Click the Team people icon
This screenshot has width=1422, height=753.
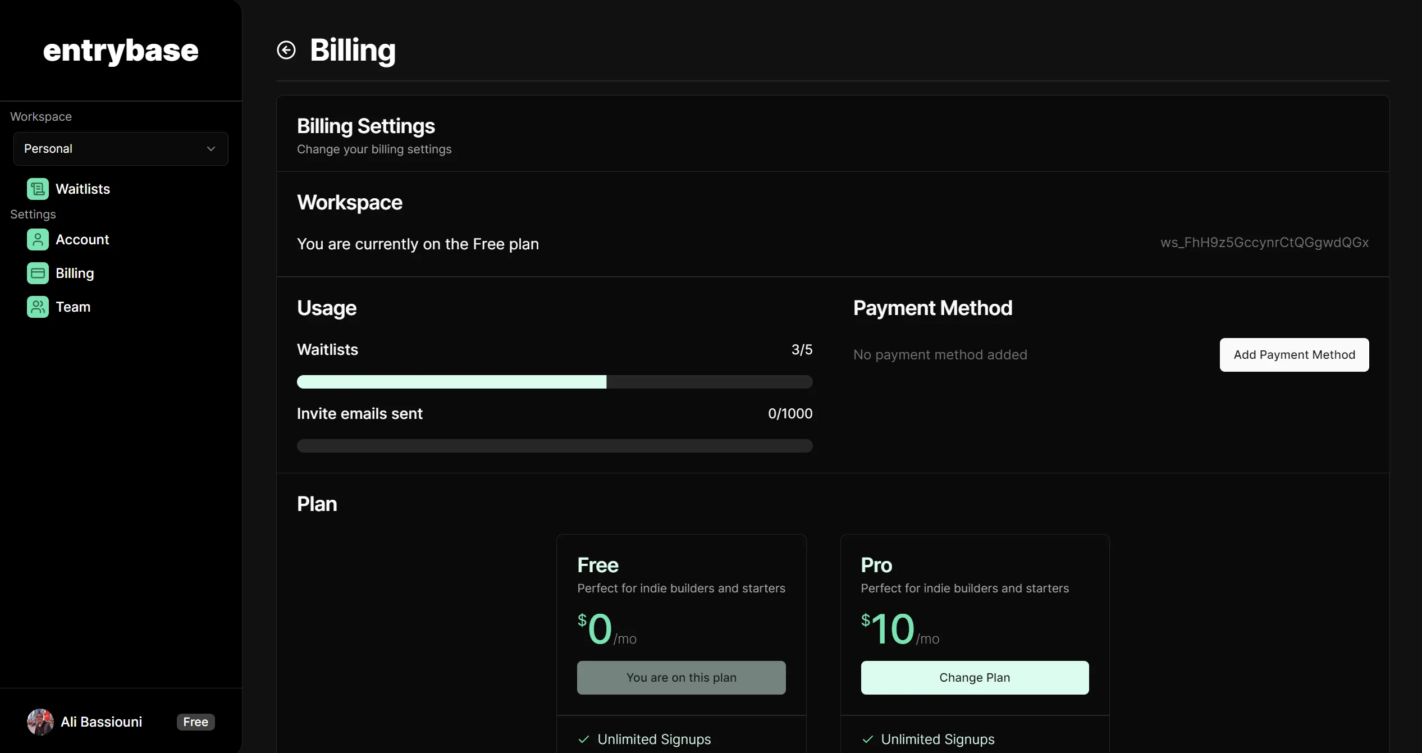click(38, 307)
